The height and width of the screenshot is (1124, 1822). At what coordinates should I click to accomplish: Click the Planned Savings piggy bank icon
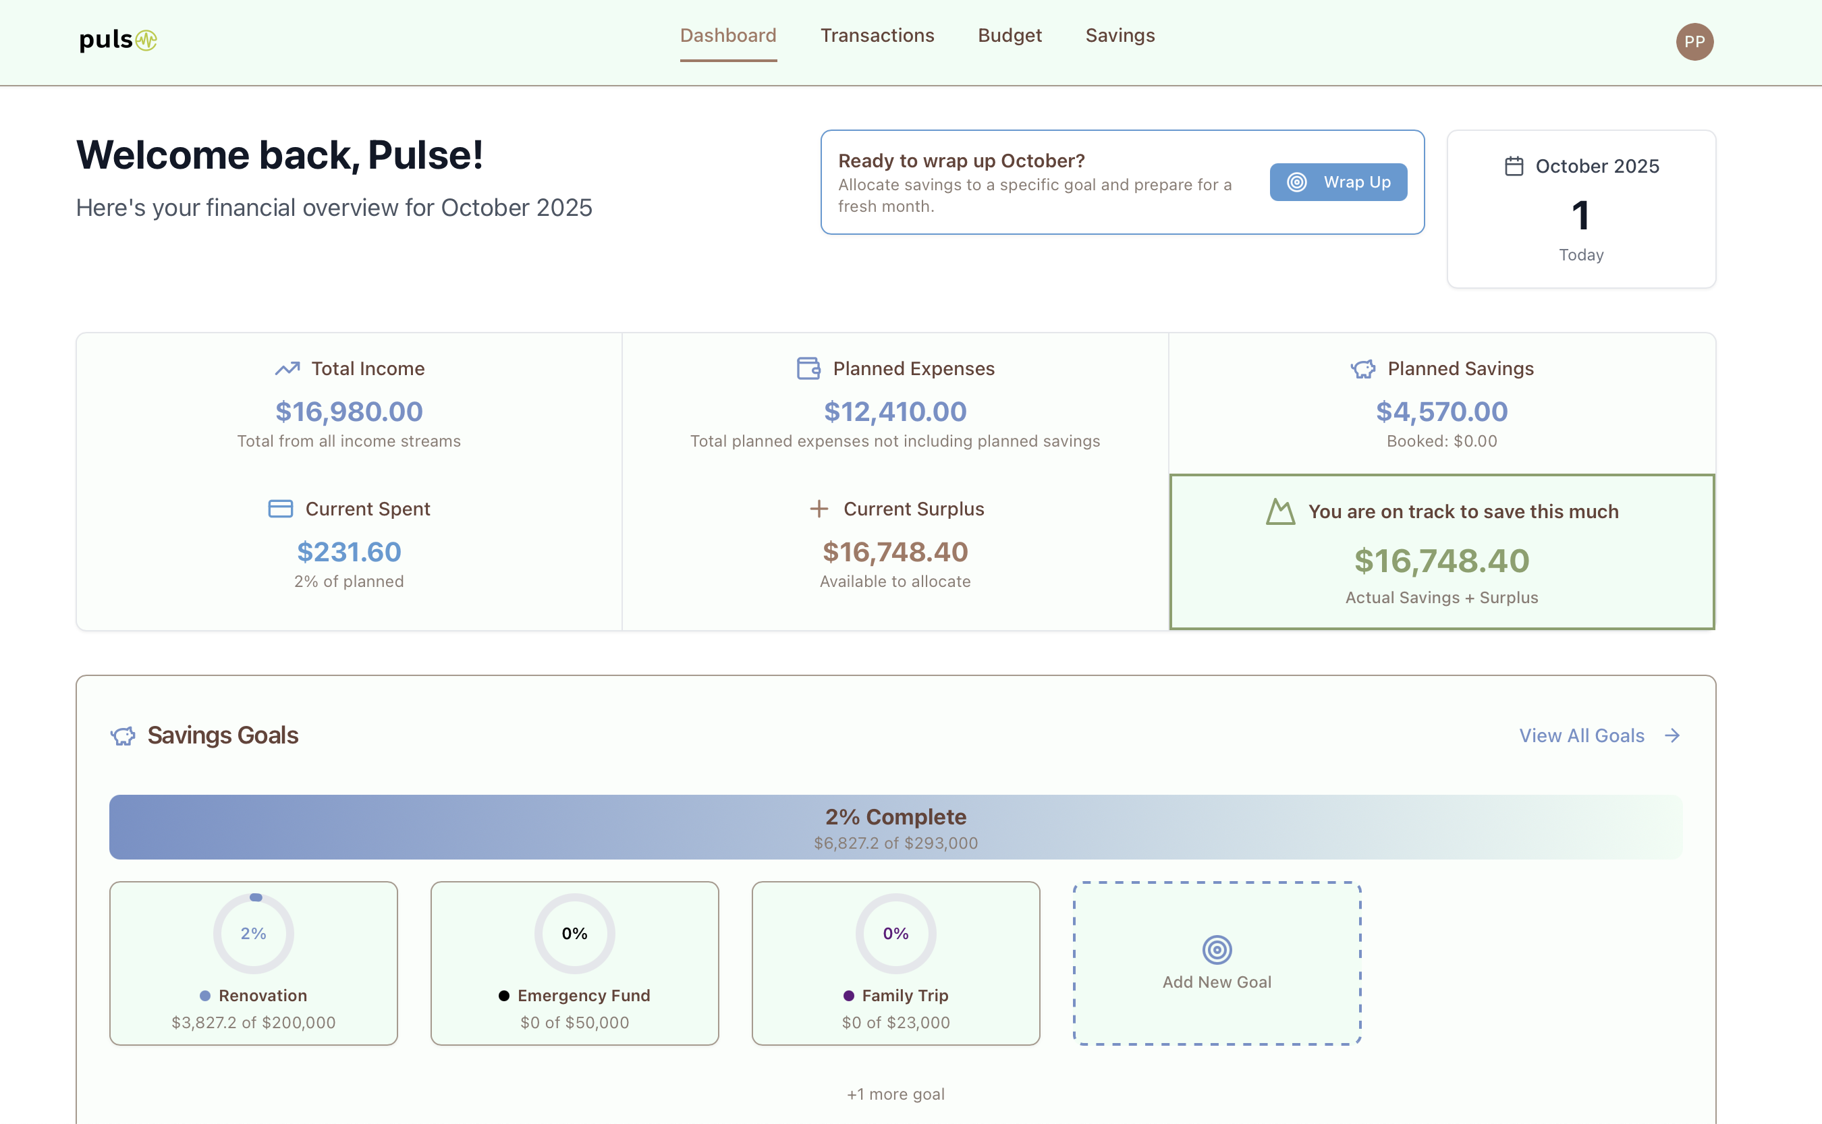[1362, 369]
